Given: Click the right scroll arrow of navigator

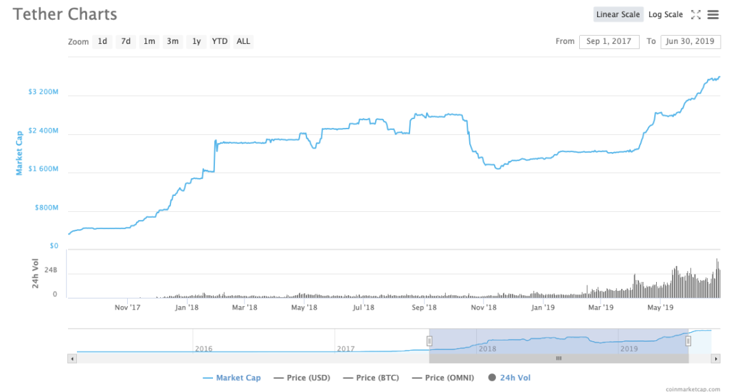Looking at the screenshot, I should [x=716, y=359].
